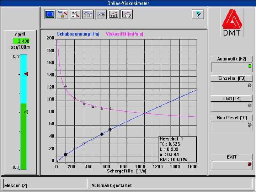Start Automatik (F2) mode
Viewport: 256px width, 192px height.
[x=231, y=59]
